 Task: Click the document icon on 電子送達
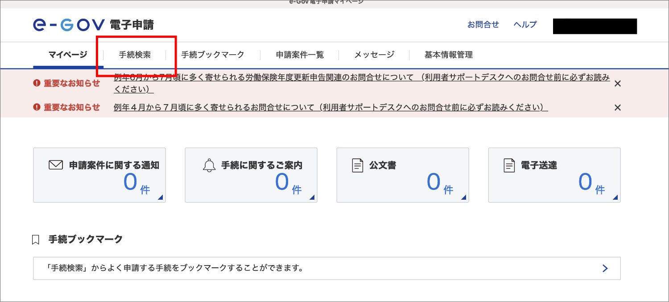tap(509, 165)
